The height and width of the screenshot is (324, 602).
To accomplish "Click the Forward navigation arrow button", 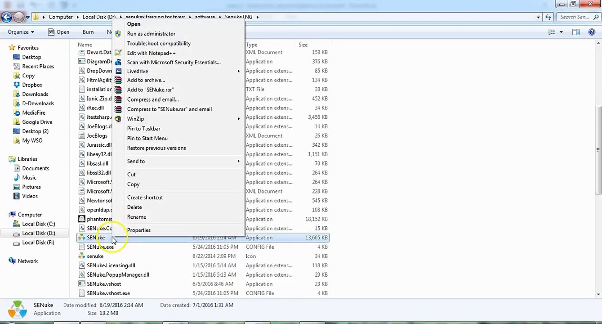I will pyautogui.click(x=19, y=17).
